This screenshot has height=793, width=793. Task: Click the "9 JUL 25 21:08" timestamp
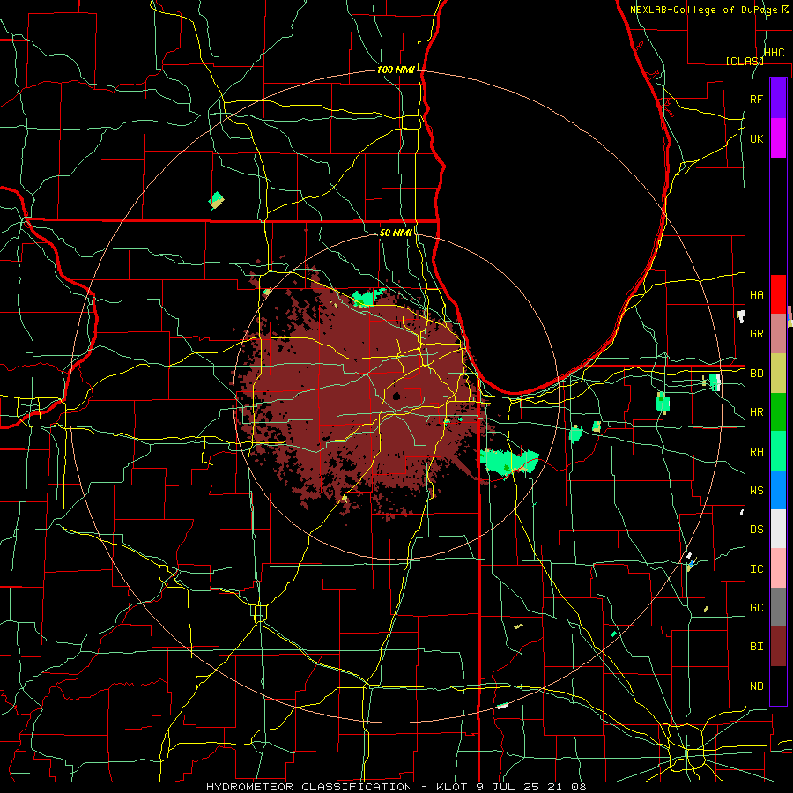point(531,787)
